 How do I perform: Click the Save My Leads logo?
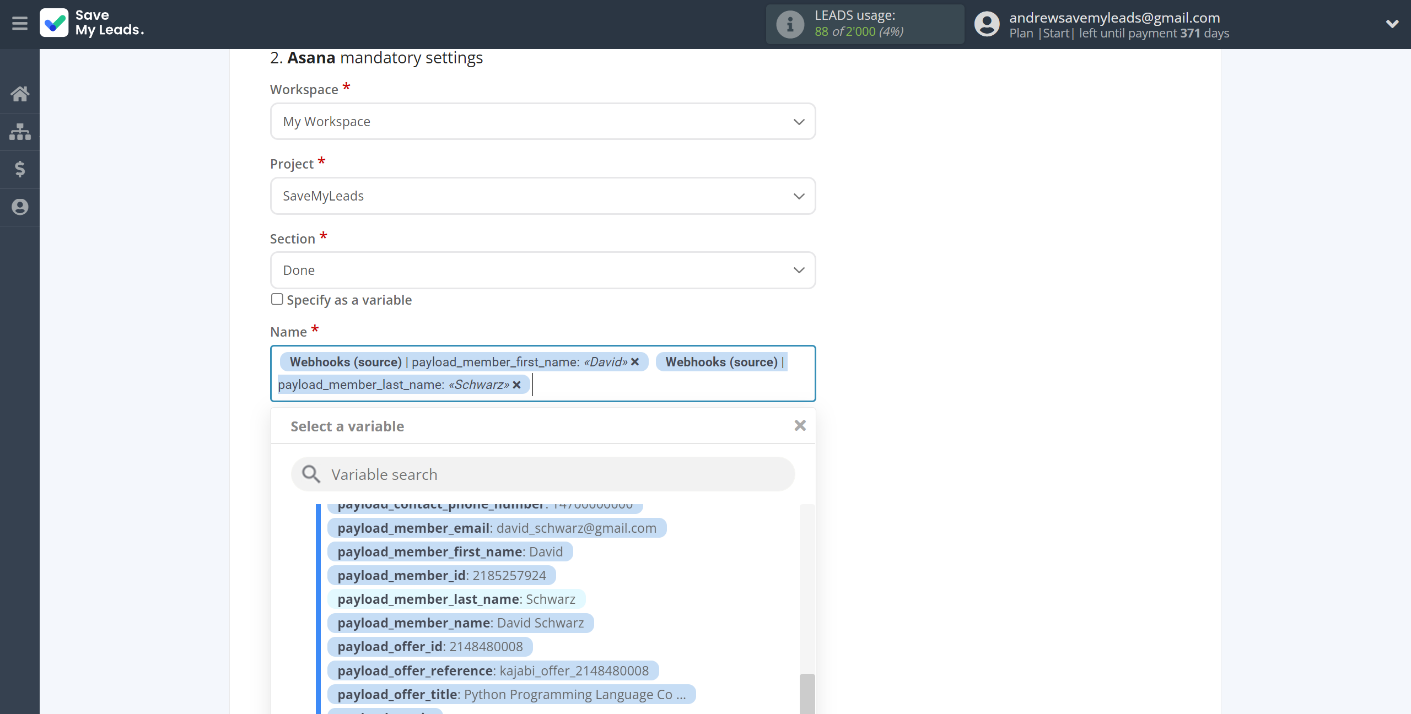(x=92, y=23)
